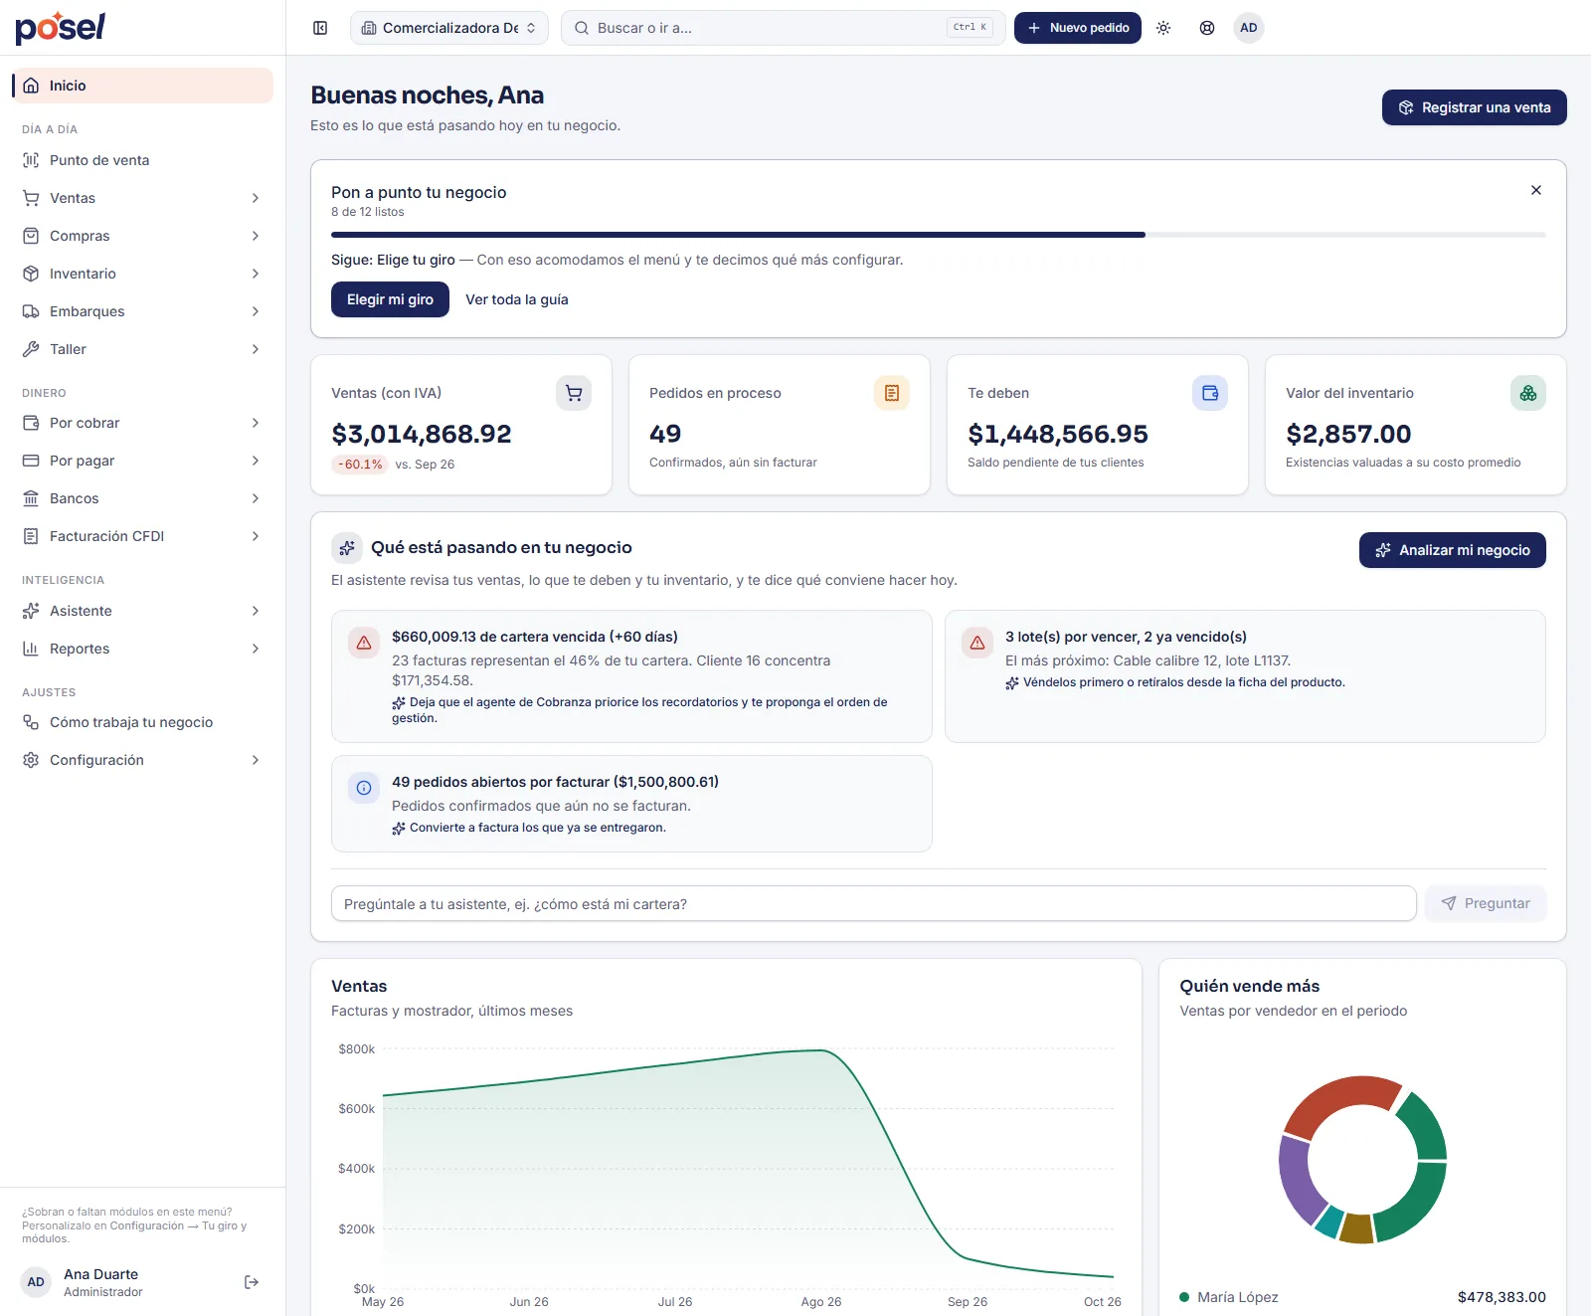Click the orders document icon on Pedidos card
Screen dimensions: 1591x1316
[x=892, y=393]
